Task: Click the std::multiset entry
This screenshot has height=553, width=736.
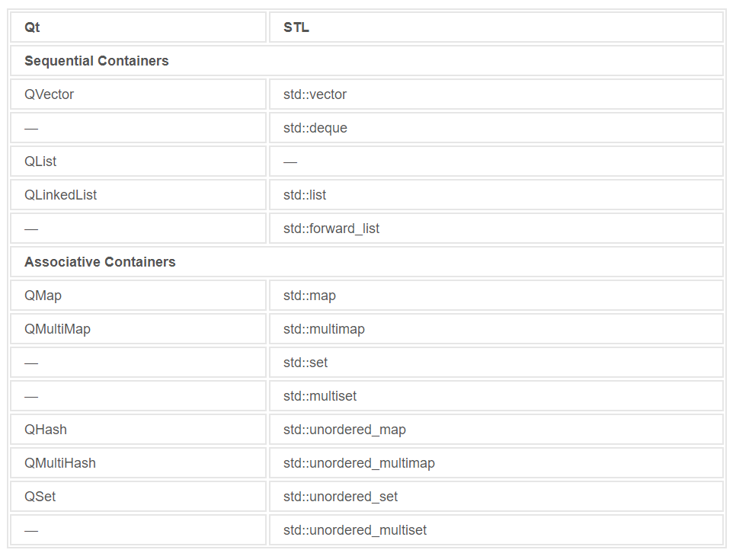Action: tap(320, 396)
